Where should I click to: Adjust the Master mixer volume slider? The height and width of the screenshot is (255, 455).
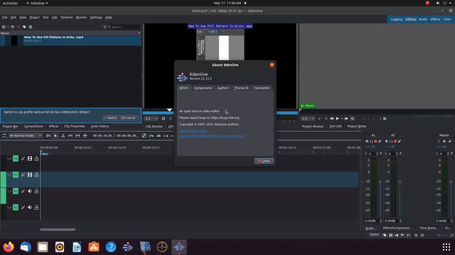coord(451,182)
